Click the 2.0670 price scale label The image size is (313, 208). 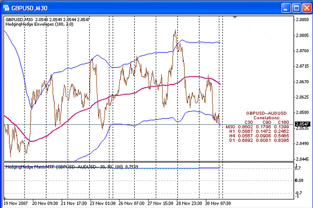pyautogui.click(x=302, y=82)
